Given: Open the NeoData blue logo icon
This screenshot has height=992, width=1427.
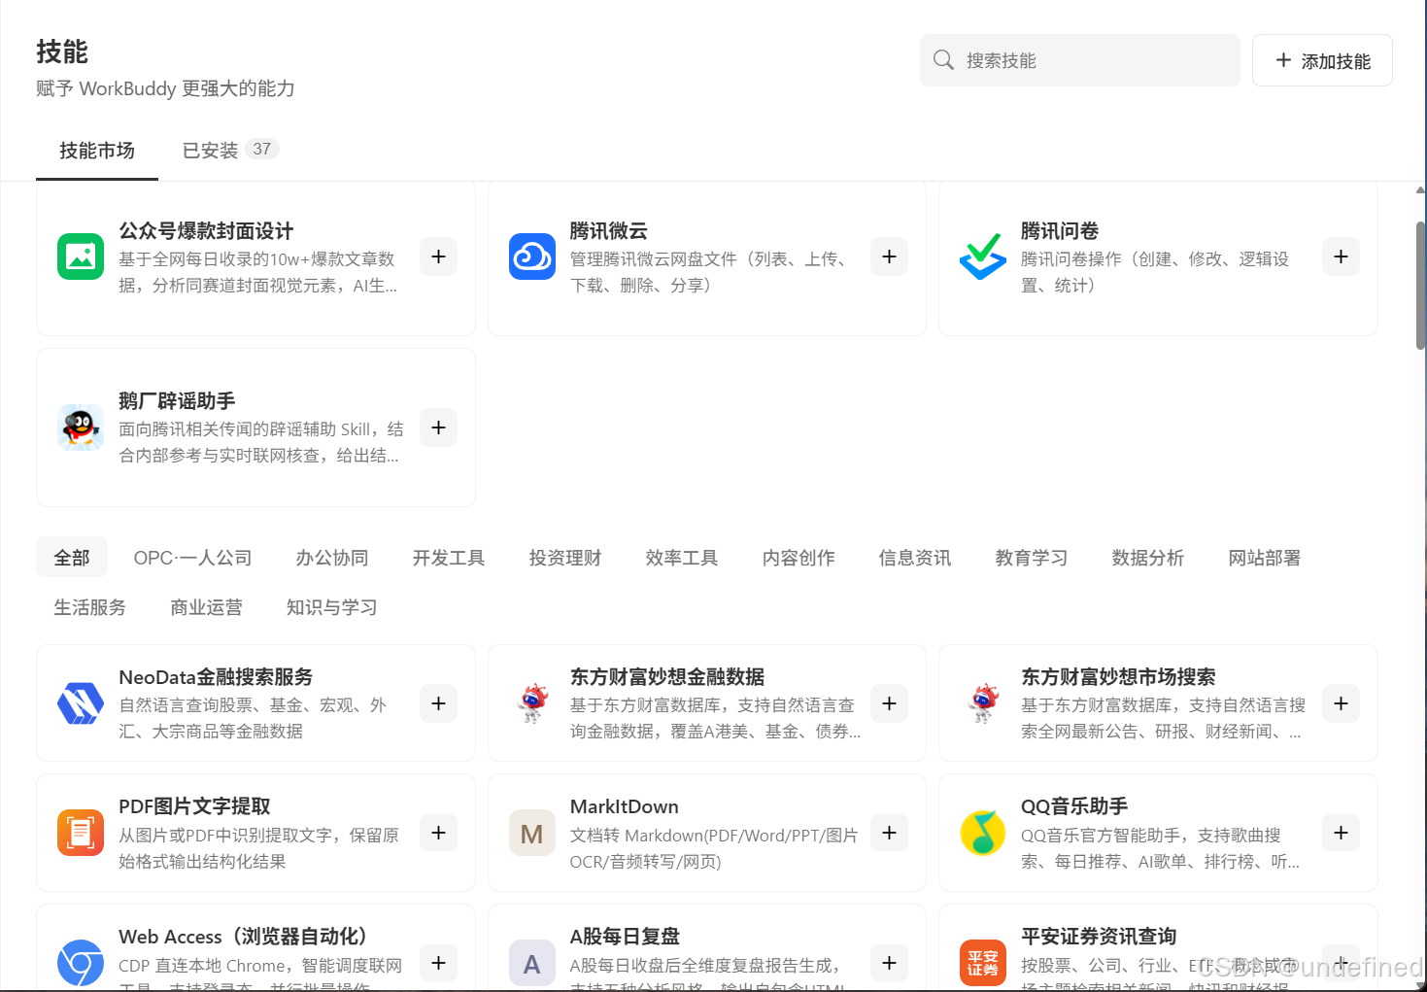Looking at the screenshot, I should 81,703.
